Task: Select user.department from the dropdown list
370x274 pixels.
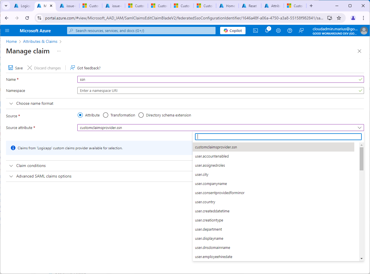Action: click(x=208, y=229)
